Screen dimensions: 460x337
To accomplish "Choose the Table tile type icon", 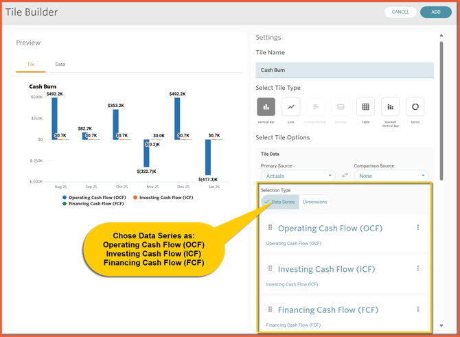I will click(365, 107).
